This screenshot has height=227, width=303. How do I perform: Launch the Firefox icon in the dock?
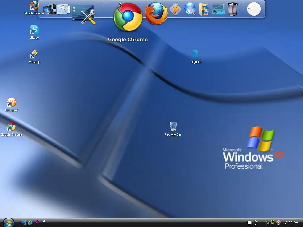(x=156, y=14)
